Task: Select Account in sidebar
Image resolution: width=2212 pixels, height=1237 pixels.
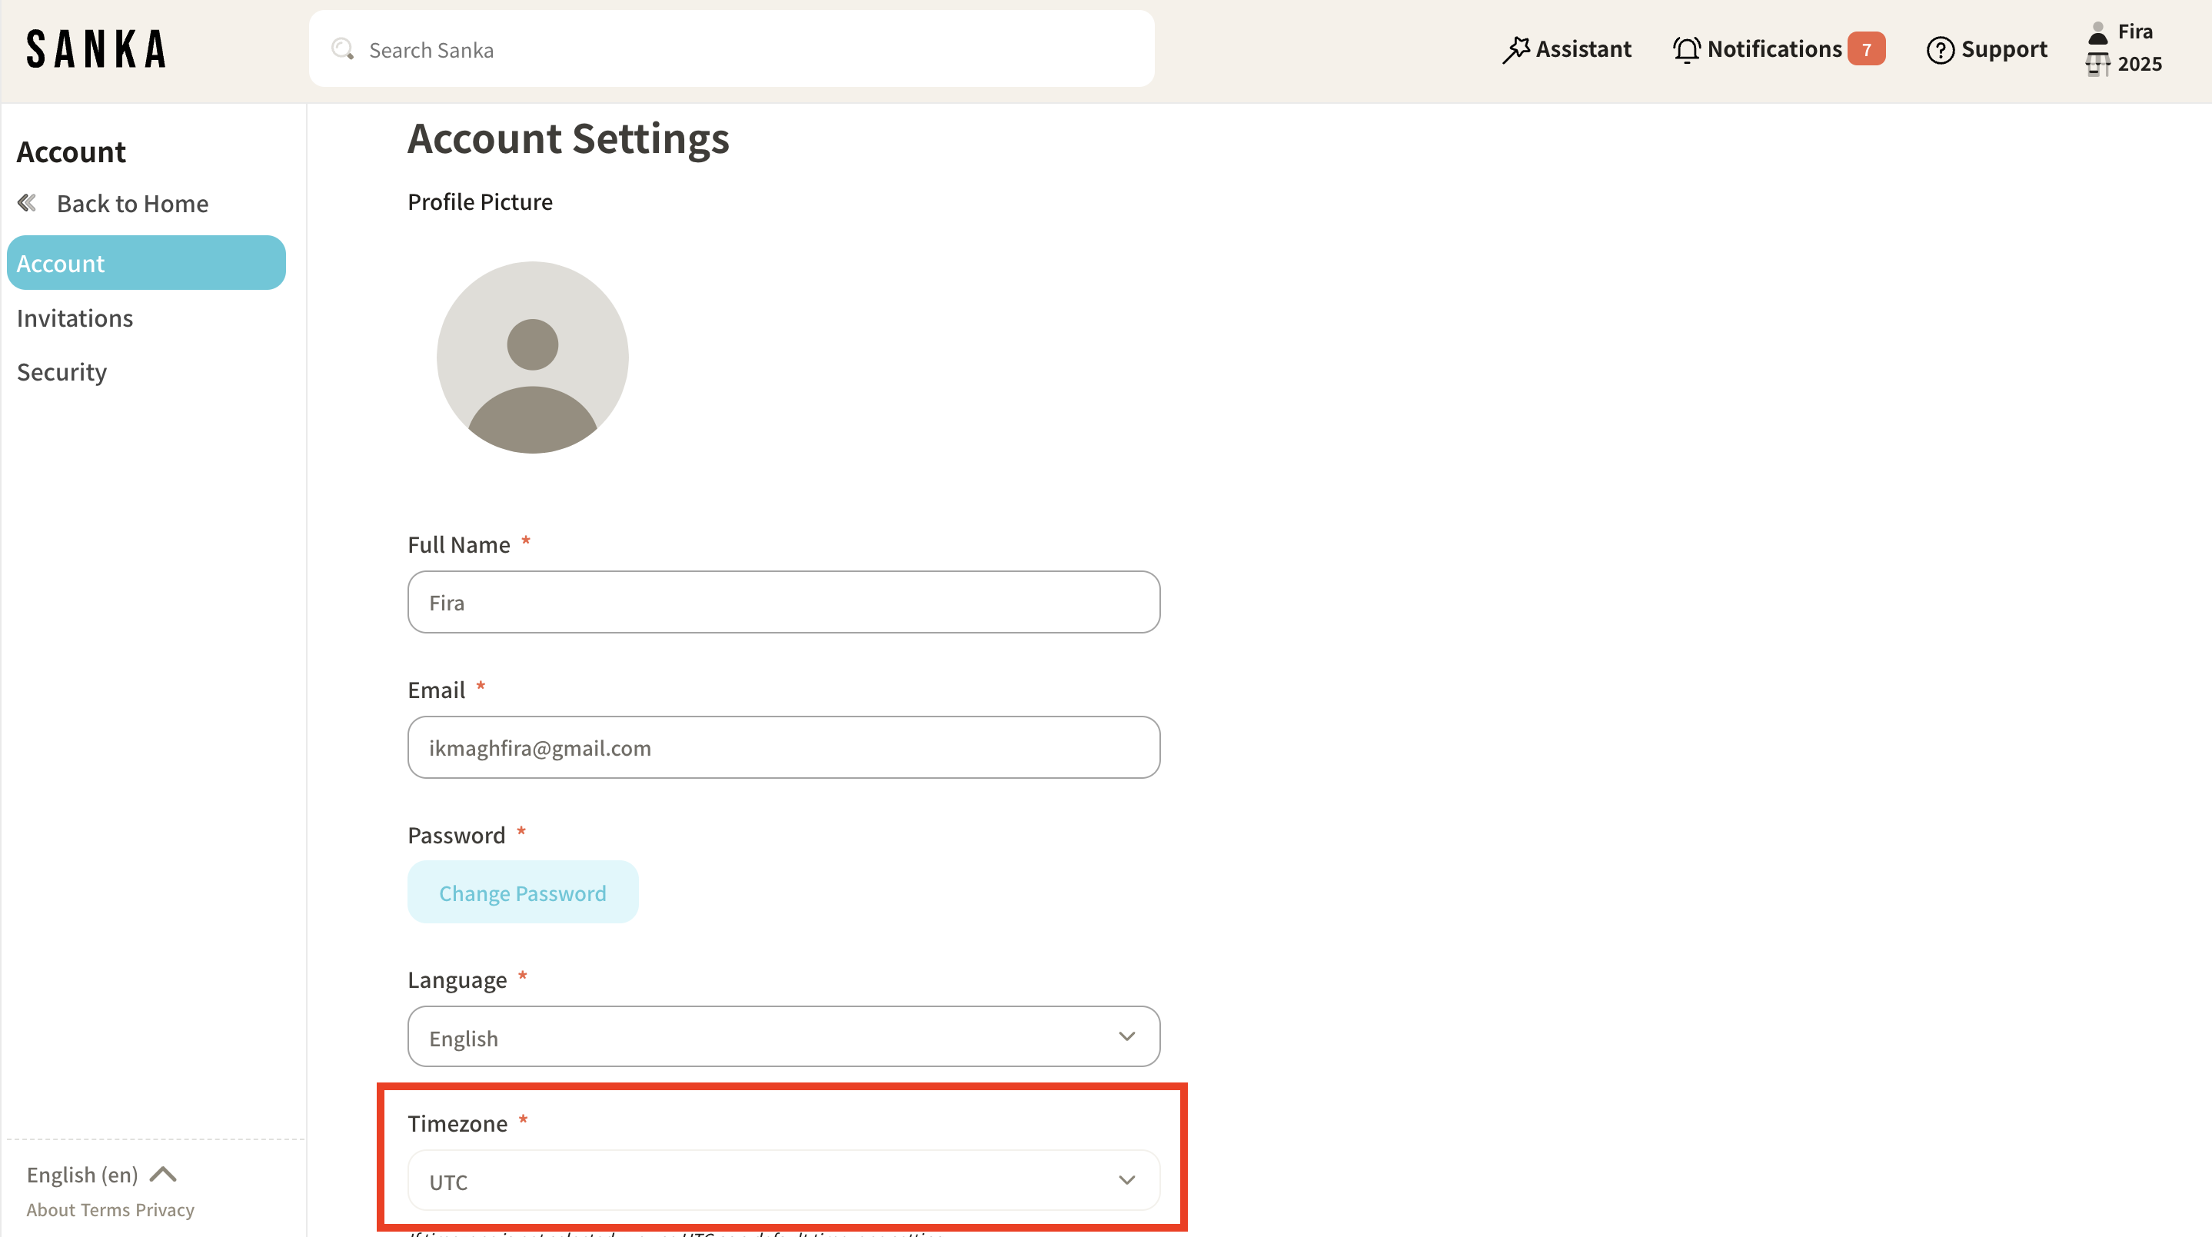Action: (146, 264)
